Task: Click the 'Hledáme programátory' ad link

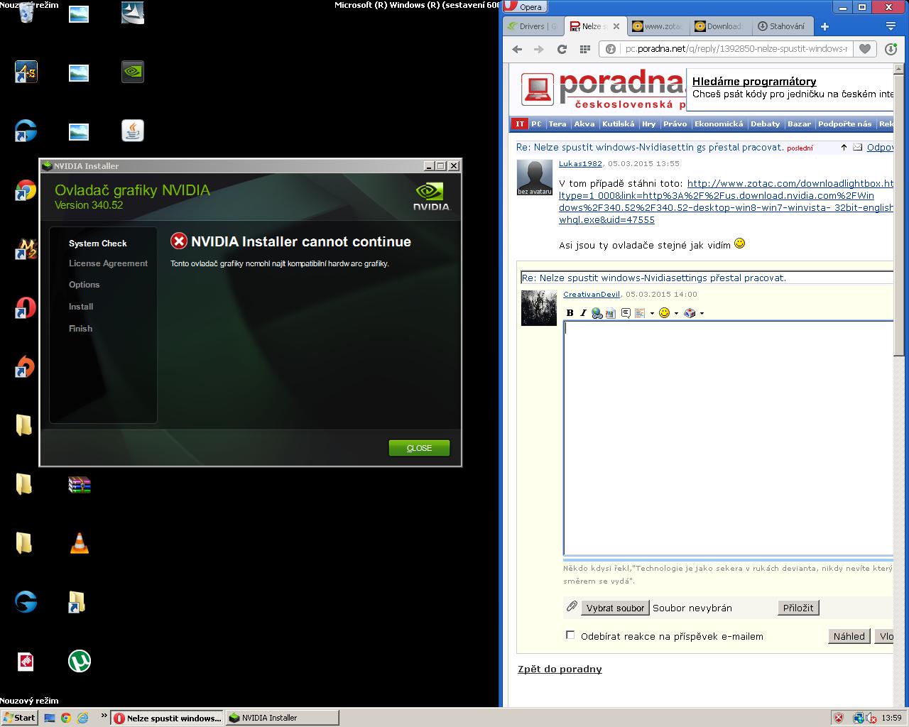Action: click(754, 82)
